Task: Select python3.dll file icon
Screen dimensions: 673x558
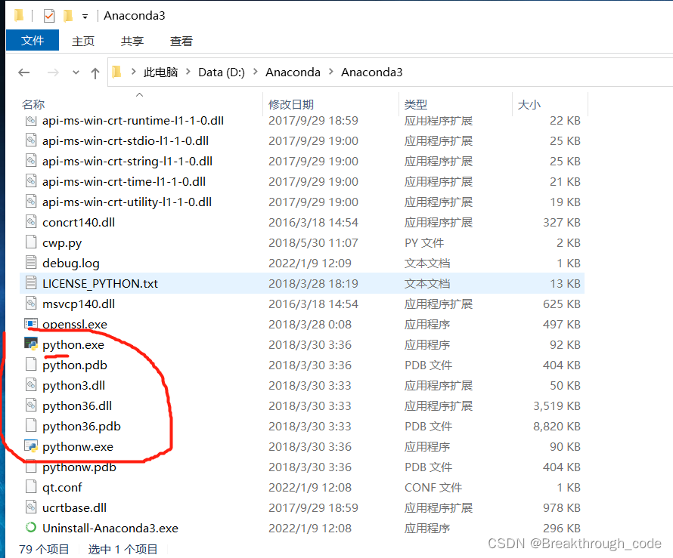Action: (31, 385)
